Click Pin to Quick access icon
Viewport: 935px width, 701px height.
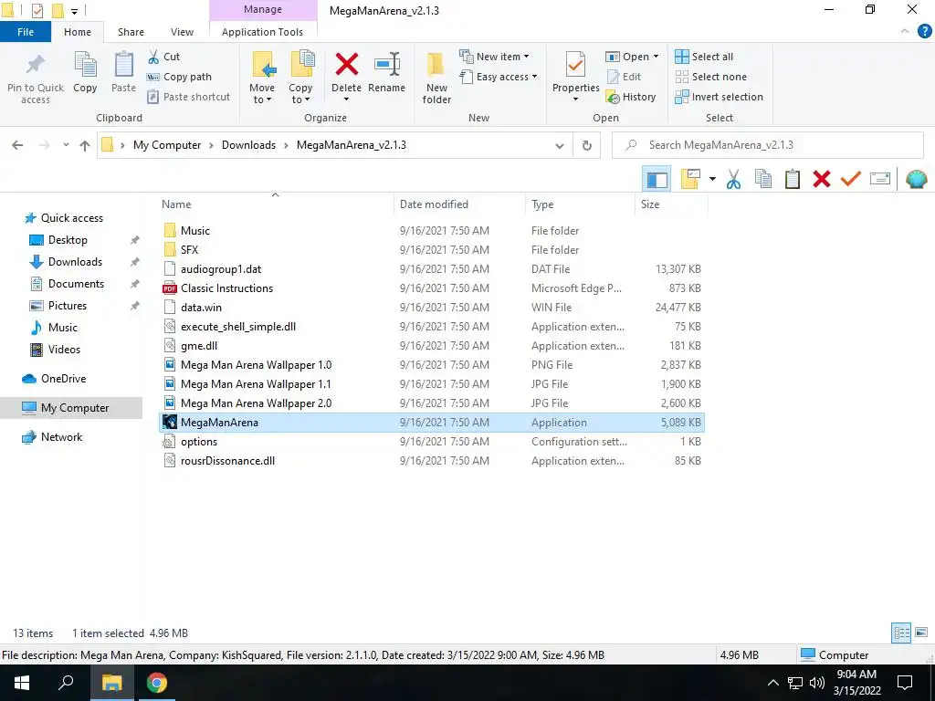[36, 66]
